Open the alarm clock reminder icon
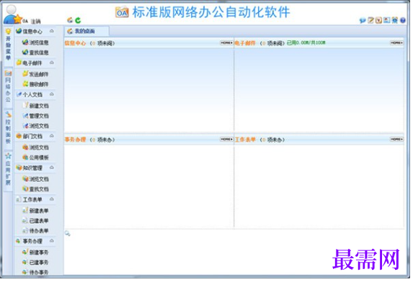Image resolution: width=413 pixels, height=282 pixels. (394, 20)
